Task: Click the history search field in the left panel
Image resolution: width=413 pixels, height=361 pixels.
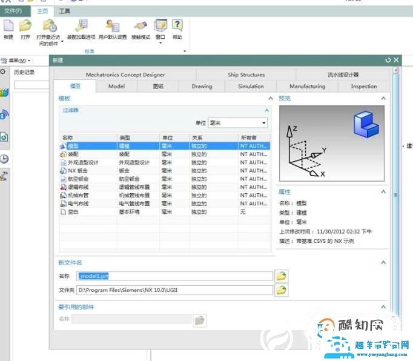Action: tap(31, 85)
